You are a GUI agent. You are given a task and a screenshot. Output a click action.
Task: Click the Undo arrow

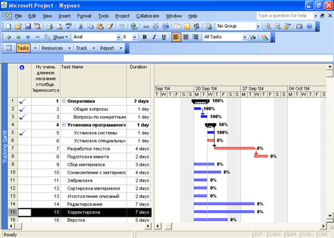(x=121, y=26)
